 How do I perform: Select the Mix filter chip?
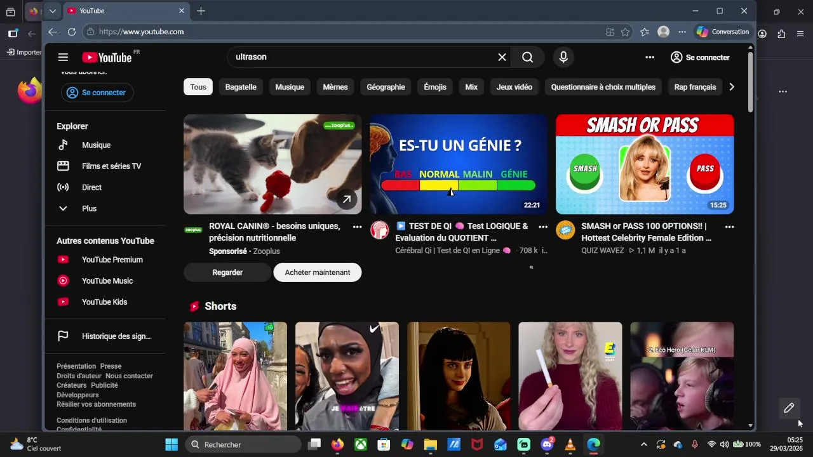click(x=471, y=87)
